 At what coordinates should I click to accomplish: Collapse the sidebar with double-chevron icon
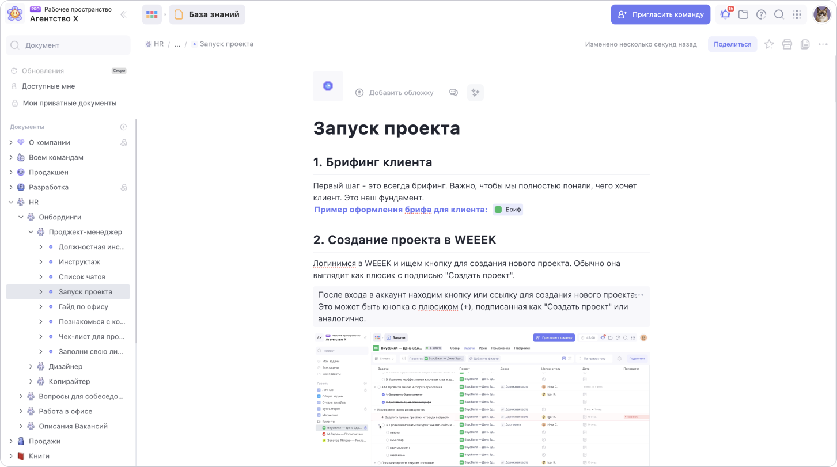coord(123,14)
